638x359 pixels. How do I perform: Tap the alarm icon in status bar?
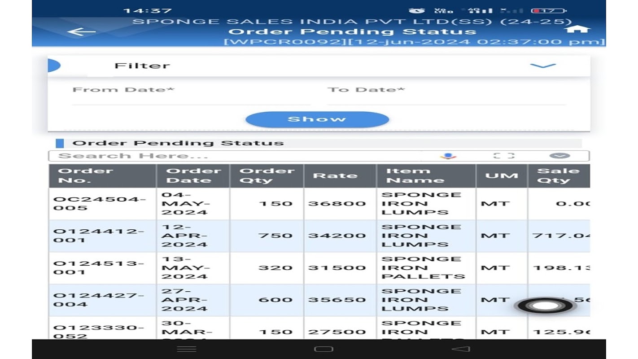(417, 10)
